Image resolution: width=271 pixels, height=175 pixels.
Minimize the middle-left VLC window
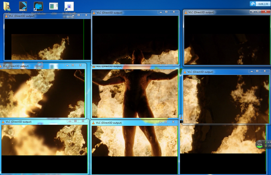tap(67, 65)
